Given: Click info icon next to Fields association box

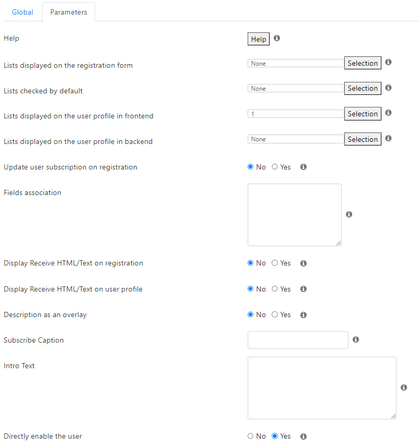Looking at the screenshot, I should [x=349, y=214].
